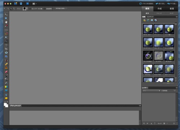Click the foreground color swatch
Viewport: 180px width, 130px height.
point(5,104)
